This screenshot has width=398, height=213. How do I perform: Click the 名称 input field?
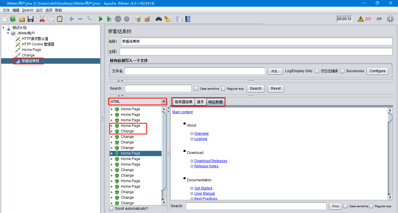pyautogui.click(x=256, y=41)
